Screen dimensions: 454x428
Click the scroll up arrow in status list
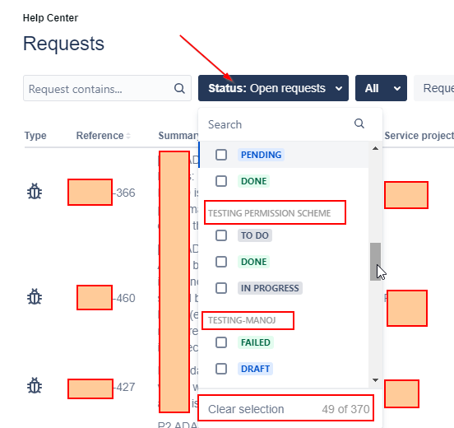click(x=376, y=148)
